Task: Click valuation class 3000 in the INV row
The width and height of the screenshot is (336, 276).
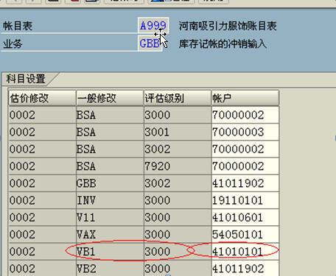Action: 178,200
